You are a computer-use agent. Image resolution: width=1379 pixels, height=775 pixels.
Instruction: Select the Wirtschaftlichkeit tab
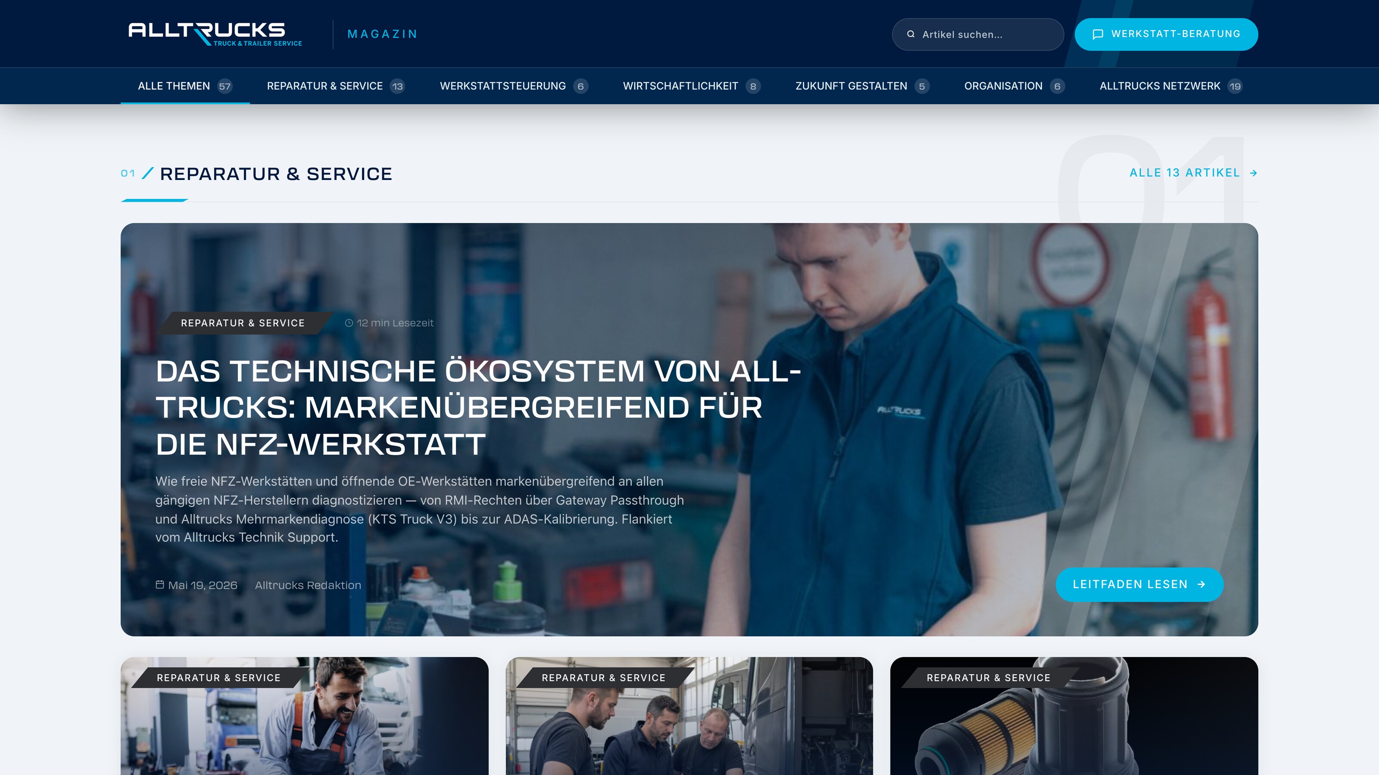[x=692, y=86]
